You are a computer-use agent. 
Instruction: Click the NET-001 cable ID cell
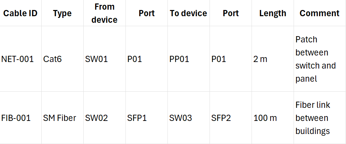[x=18, y=59]
